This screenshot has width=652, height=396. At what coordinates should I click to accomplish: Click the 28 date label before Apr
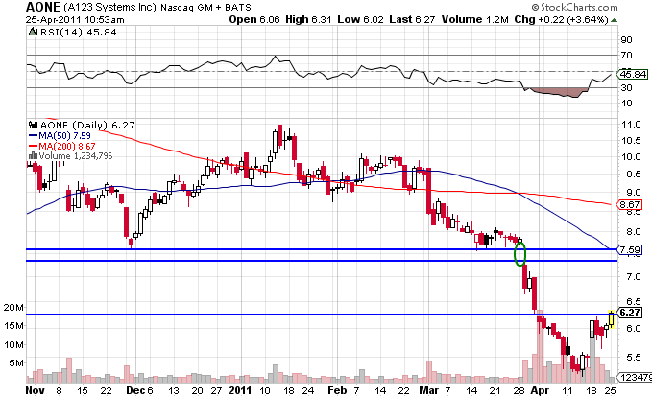(519, 390)
